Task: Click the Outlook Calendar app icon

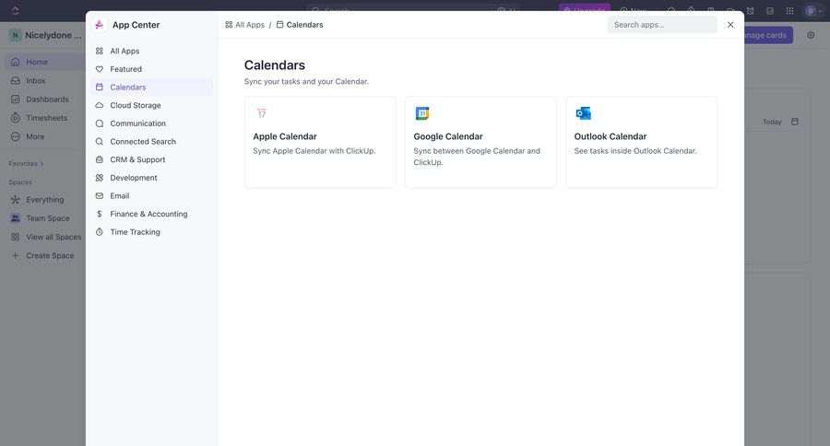Action: [583, 113]
